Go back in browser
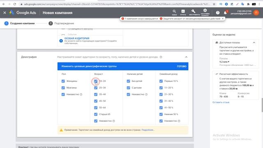The width and height of the screenshot is (263, 148). point(4,4)
